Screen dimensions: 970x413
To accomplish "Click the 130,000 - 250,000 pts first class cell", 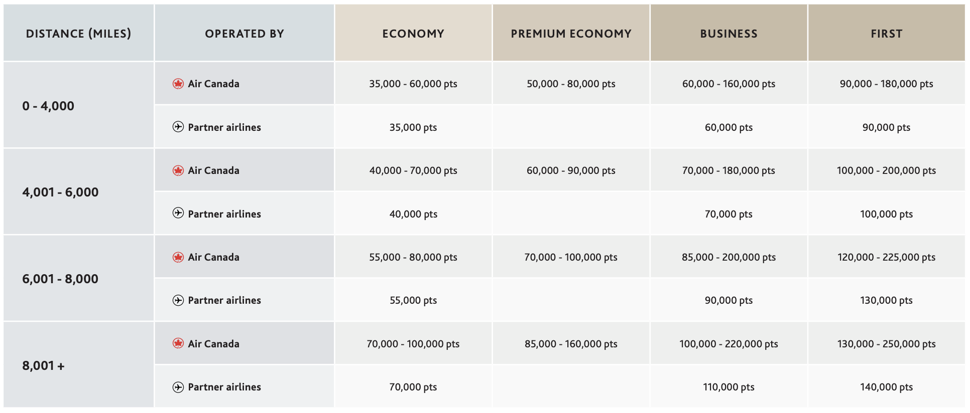I will click(886, 344).
